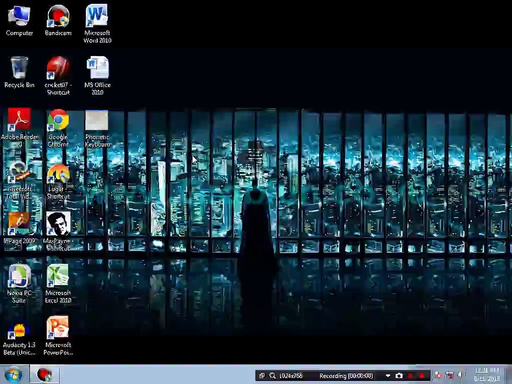The width and height of the screenshot is (512, 384).
Task: Select the cricket07 shortcut icon
Action: 58,76
